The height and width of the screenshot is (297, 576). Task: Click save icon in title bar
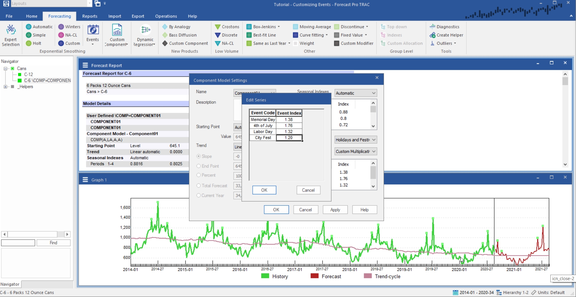[x=6, y=3]
